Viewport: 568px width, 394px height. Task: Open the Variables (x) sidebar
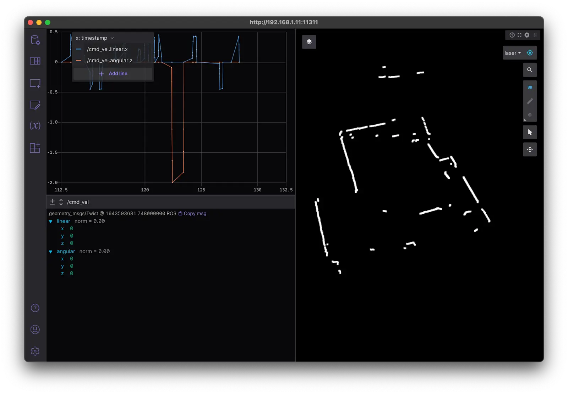[35, 125]
